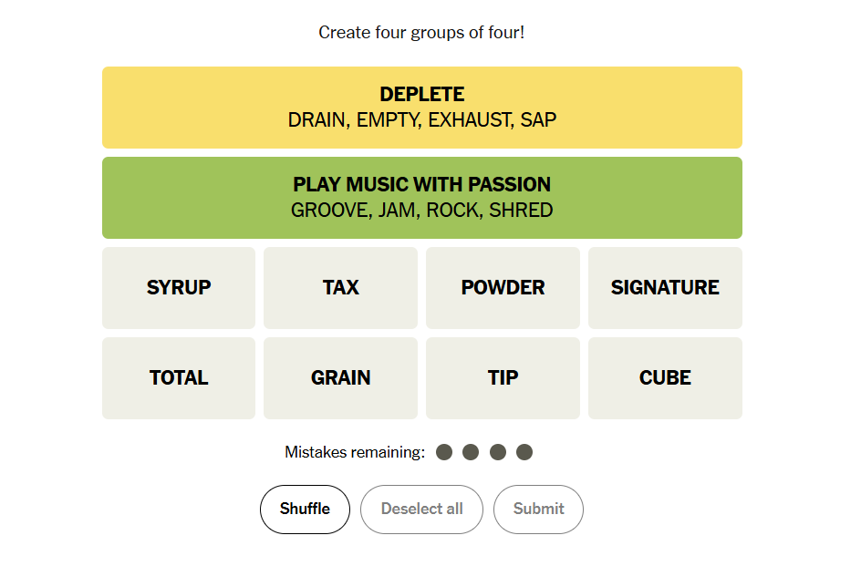The image size is (861, 587).
Task: Click the 'Mistakes remaining:' label
Action: pyautogui.click(x=355, y=452)
